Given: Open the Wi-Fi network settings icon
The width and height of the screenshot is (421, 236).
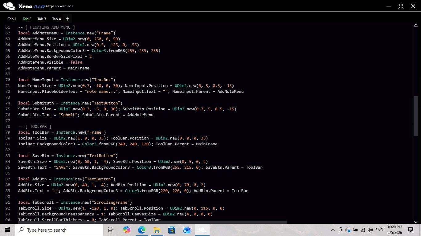Looking at the screenshot, I should tap(363, 230).
